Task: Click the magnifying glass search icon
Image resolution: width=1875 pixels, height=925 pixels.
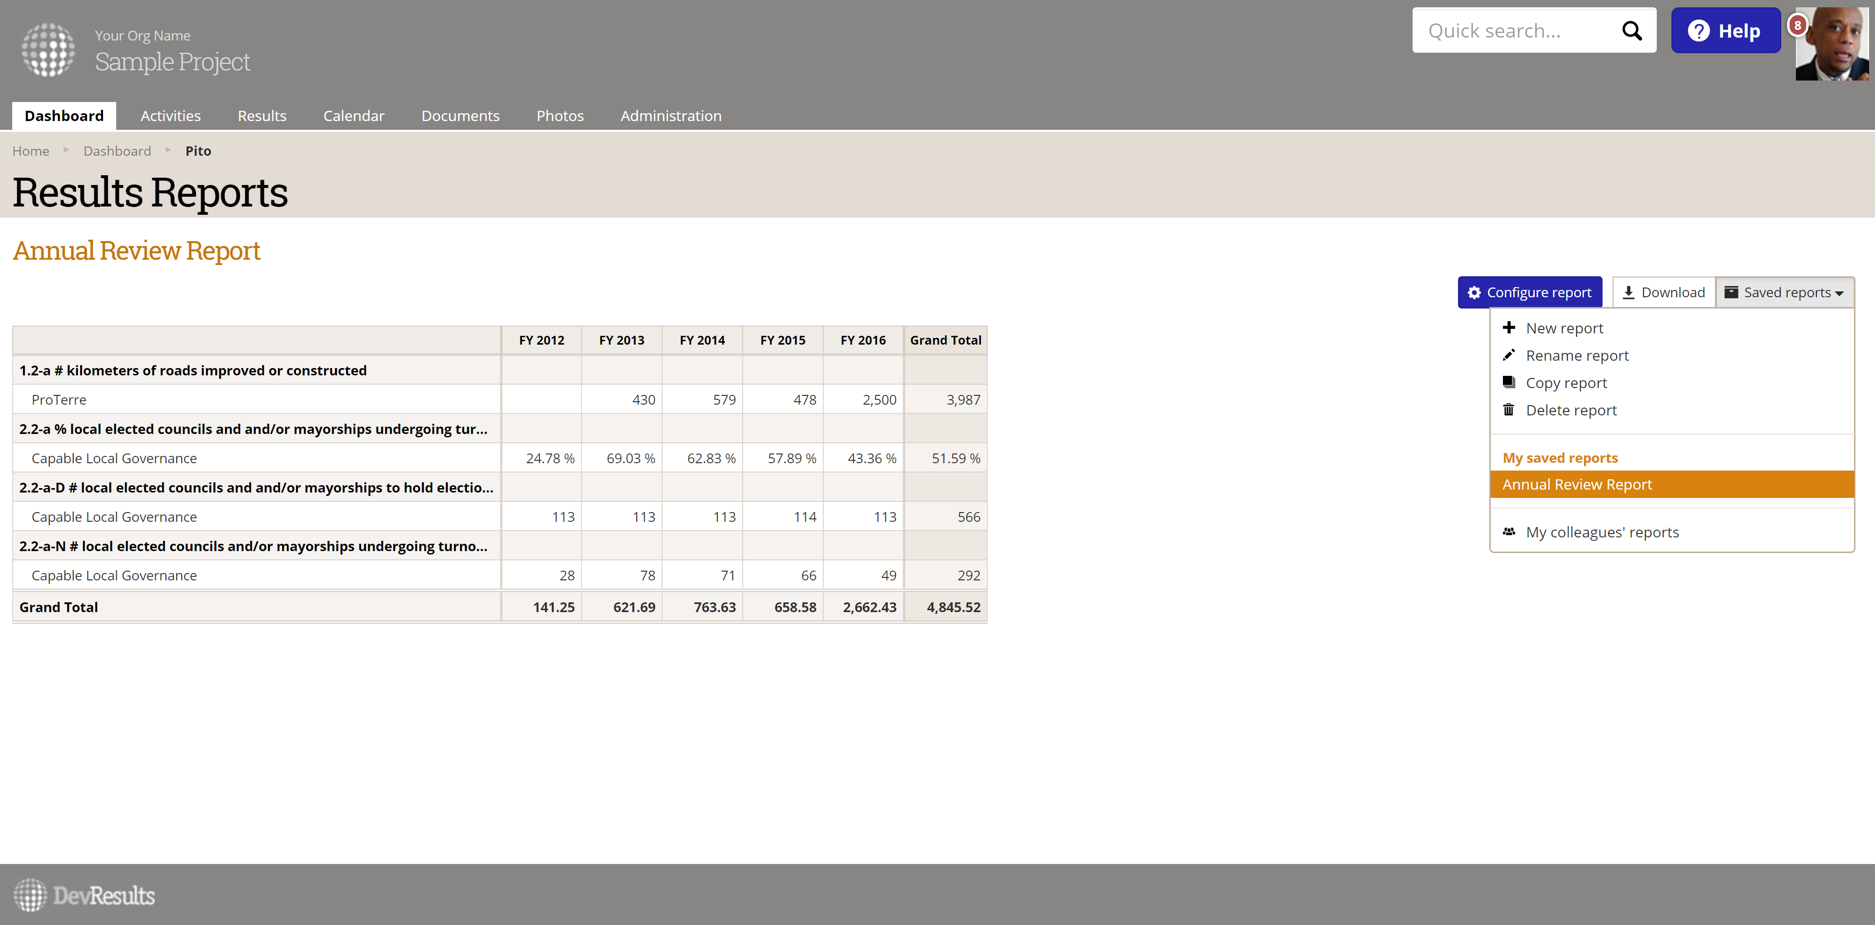Action: (1632, 31)
